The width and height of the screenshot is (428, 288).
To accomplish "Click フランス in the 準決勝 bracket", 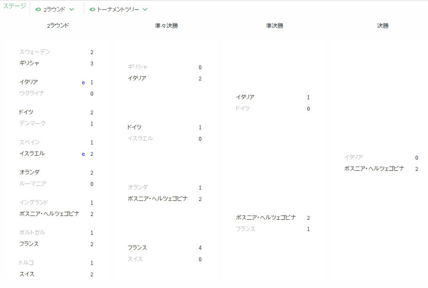I will (x=246, y=229).
